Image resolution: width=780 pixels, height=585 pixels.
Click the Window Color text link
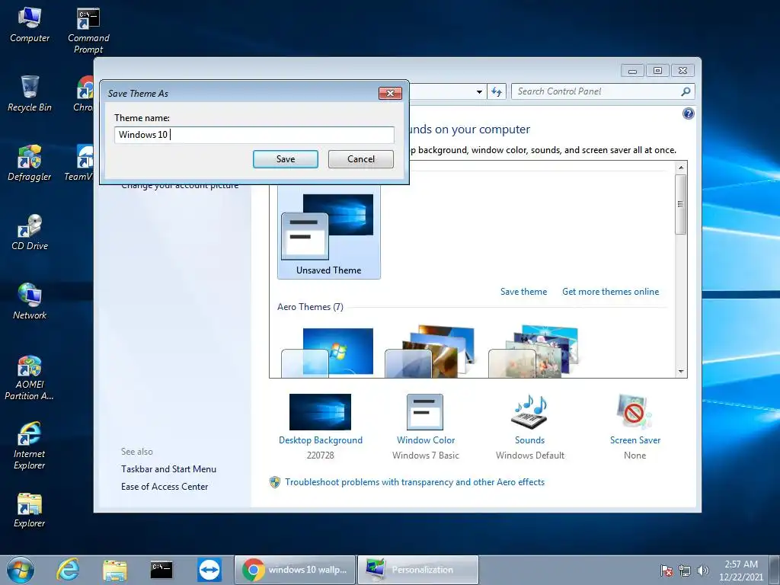click(426, 440)
